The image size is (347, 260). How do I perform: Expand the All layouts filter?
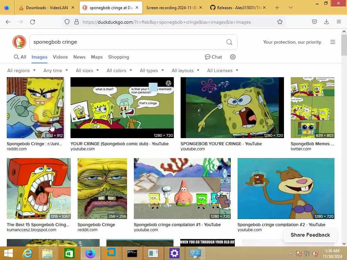(x=185, y=70)
